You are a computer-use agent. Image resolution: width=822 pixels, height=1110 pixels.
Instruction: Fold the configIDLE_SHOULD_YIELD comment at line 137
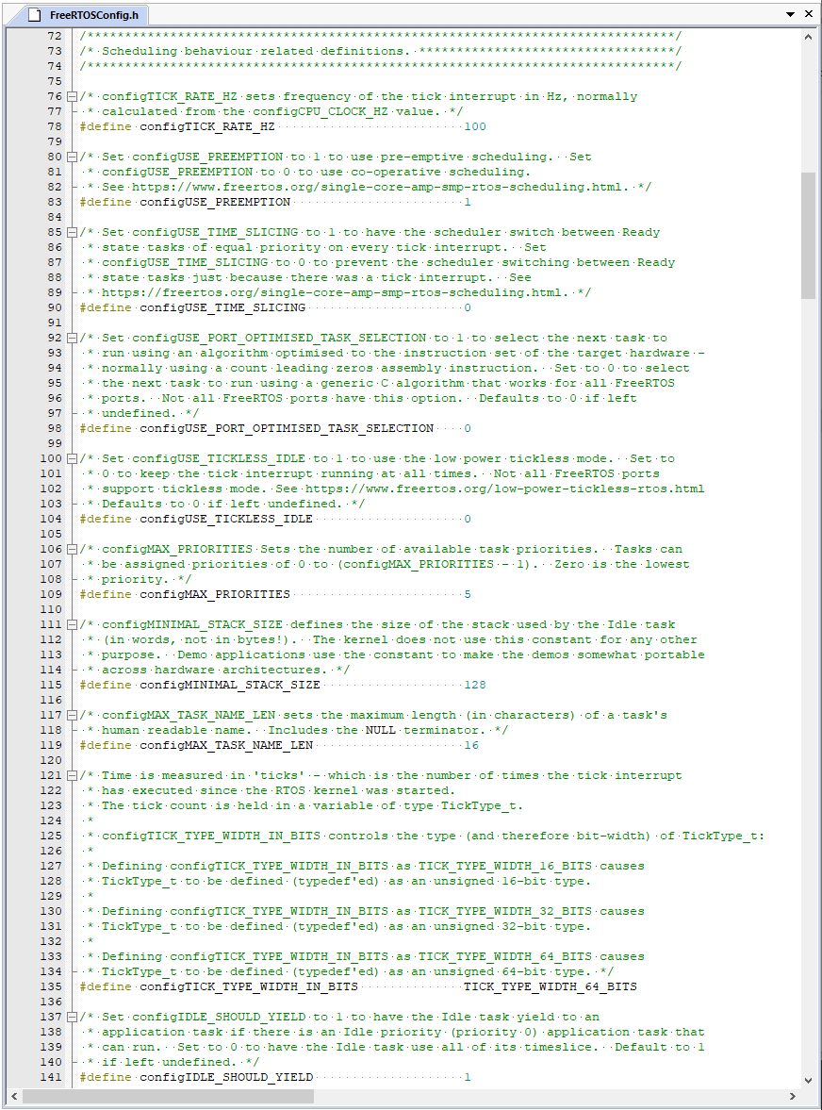73,1018
